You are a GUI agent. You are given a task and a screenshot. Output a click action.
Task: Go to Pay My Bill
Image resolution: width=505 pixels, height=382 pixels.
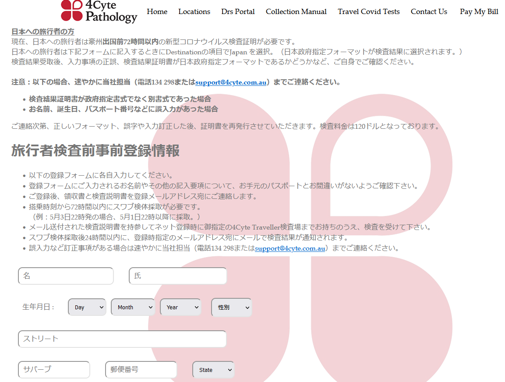(479, 12)
